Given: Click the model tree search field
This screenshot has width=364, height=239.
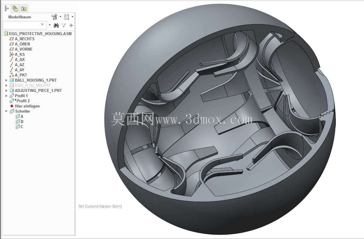Looking at the screenshot, I should [x=24, y=25].
